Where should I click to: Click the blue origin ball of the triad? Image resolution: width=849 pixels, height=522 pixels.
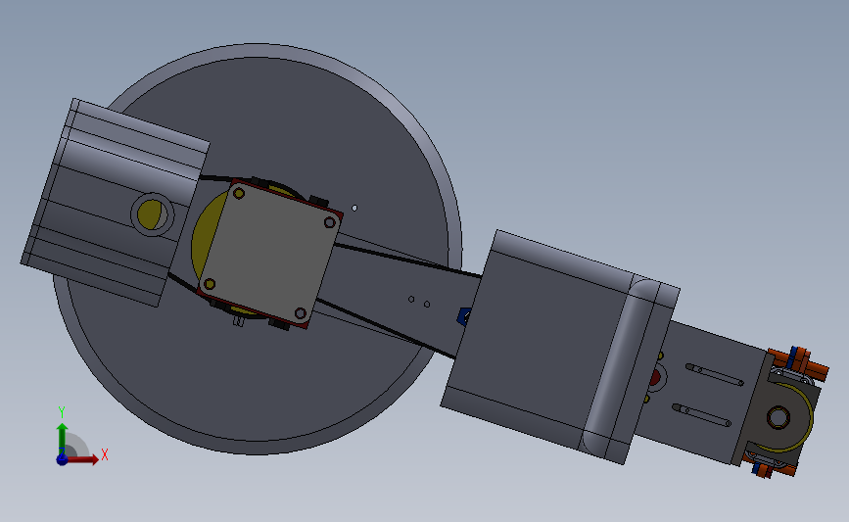62,459
